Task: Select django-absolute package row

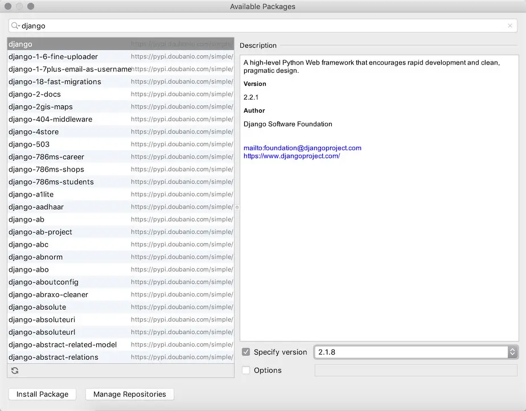Action: pos(121,307)
